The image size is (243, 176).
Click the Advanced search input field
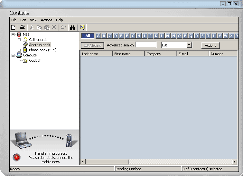coord(146,45)
